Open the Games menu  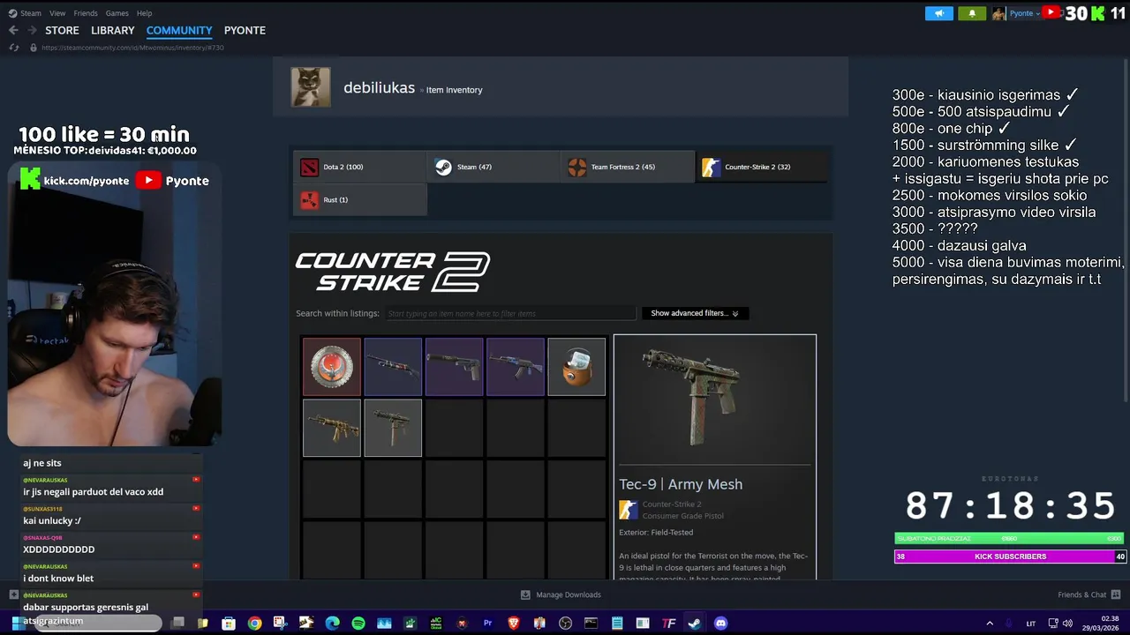117,13
